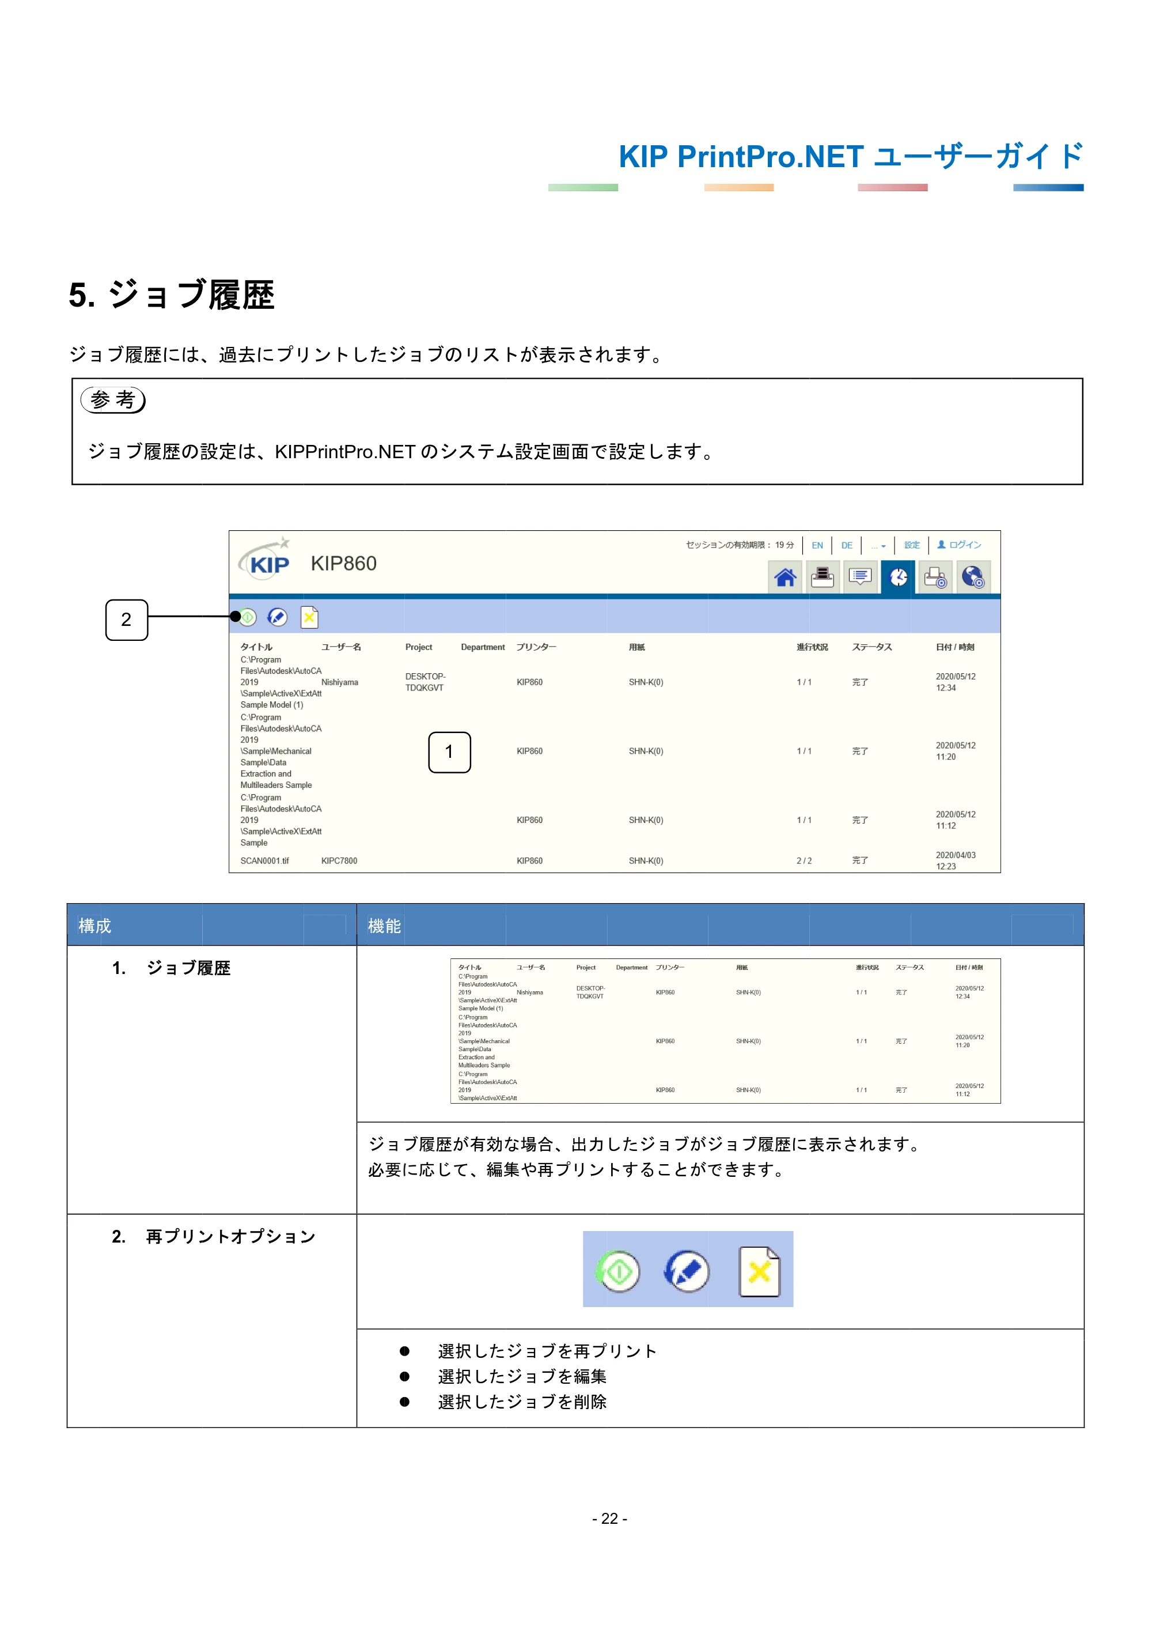Click the ログイン link

tap(959, 545)
